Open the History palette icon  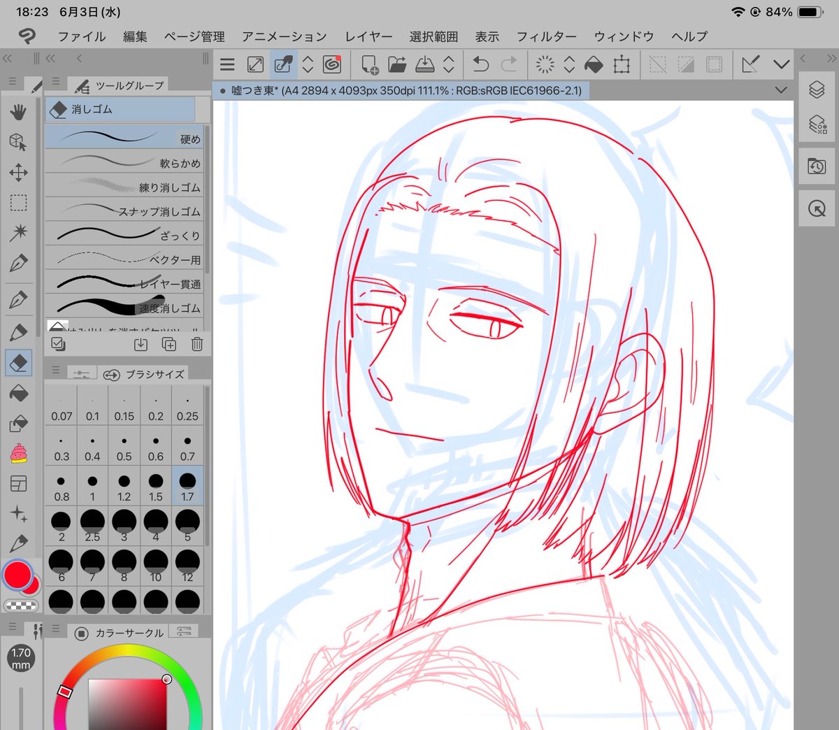817,166
